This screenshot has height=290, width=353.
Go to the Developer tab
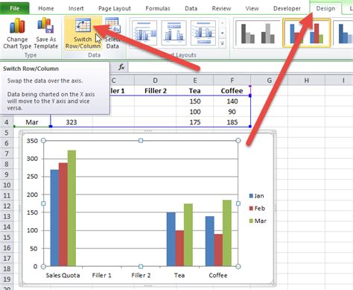[287, 8]
